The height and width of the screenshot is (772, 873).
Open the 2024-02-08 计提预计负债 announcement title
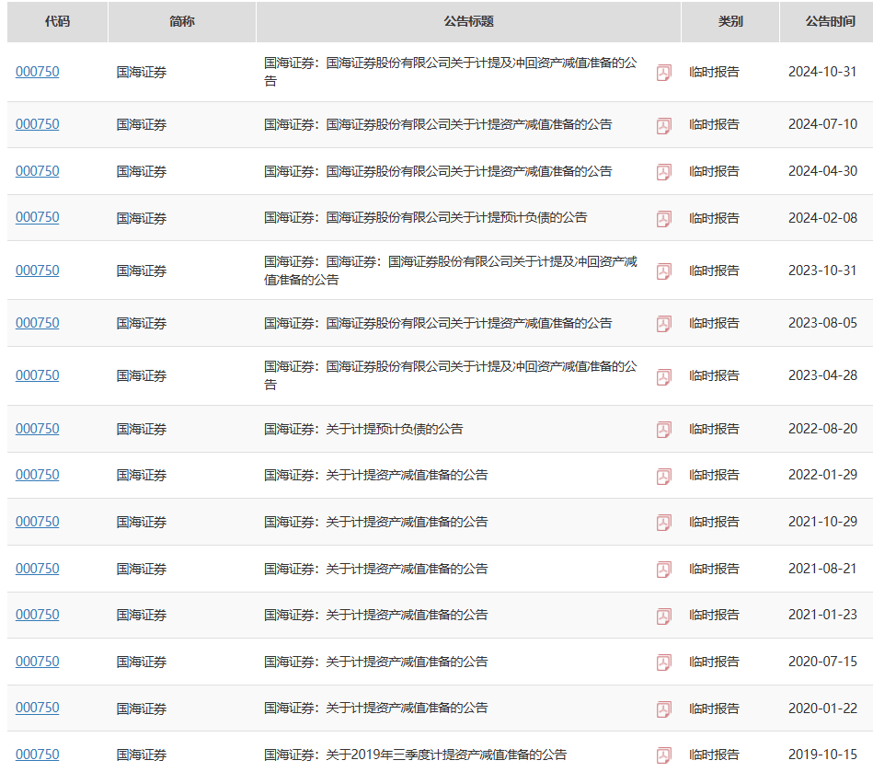pos(425,217)
